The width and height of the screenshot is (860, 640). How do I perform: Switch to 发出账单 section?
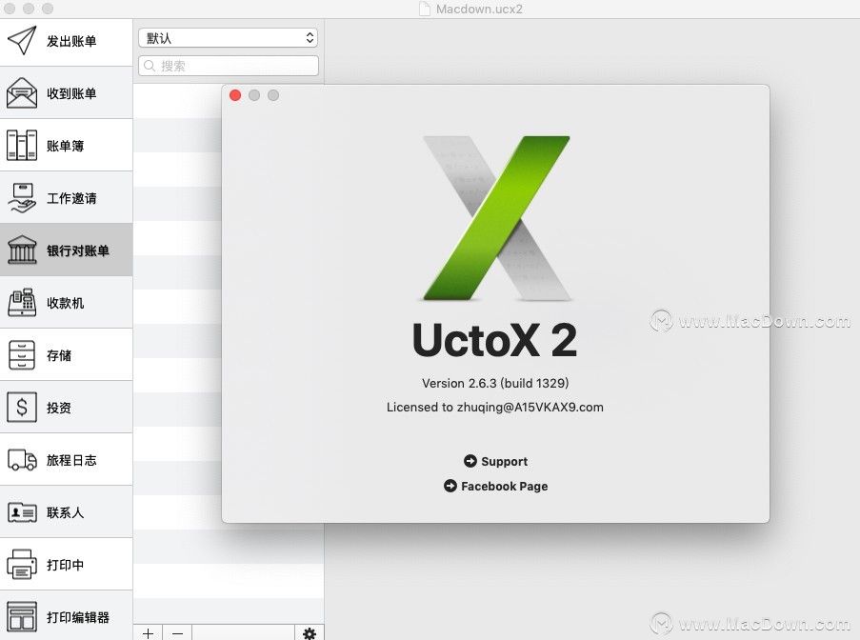(x=67, y=42)
